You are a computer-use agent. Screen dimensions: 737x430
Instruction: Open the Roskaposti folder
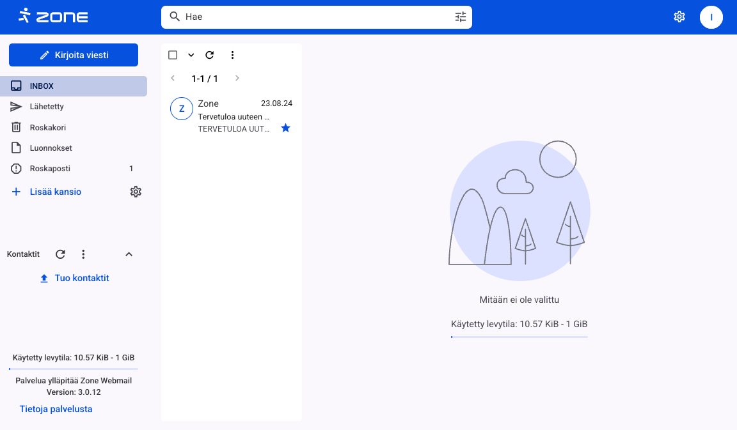coord(50,169)
